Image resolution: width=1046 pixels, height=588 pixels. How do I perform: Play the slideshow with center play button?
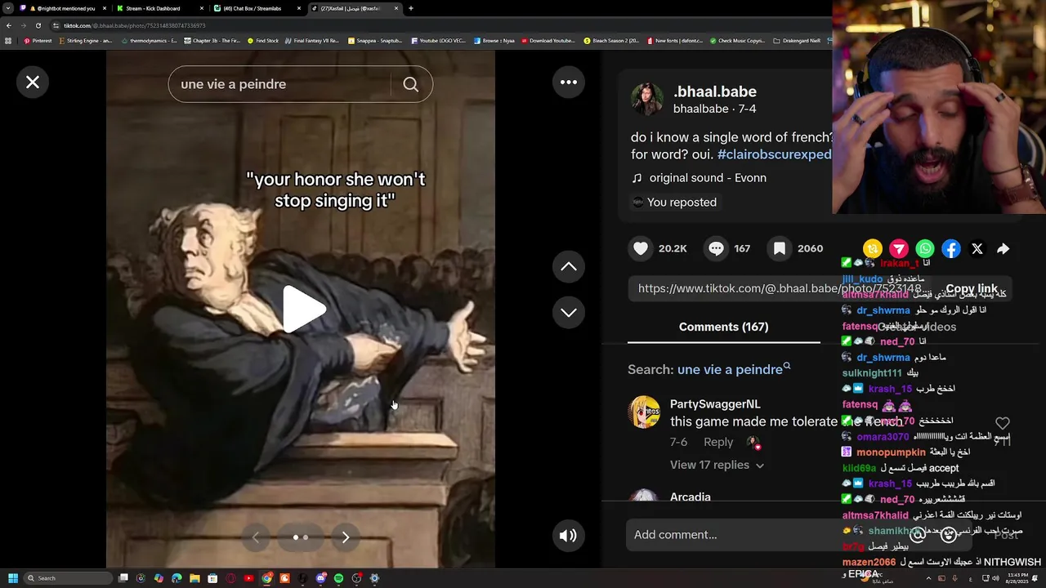(x=304, y=310)
